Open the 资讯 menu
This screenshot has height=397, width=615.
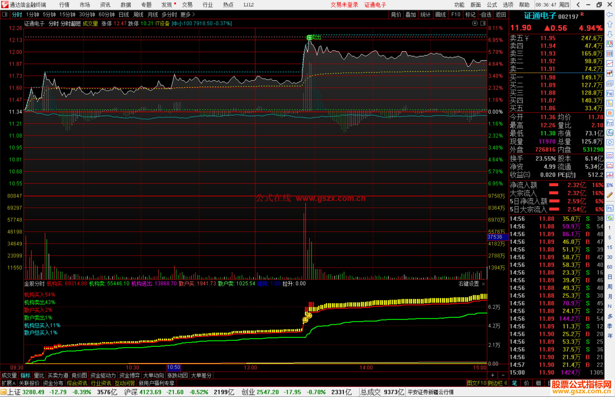(105, 5)
